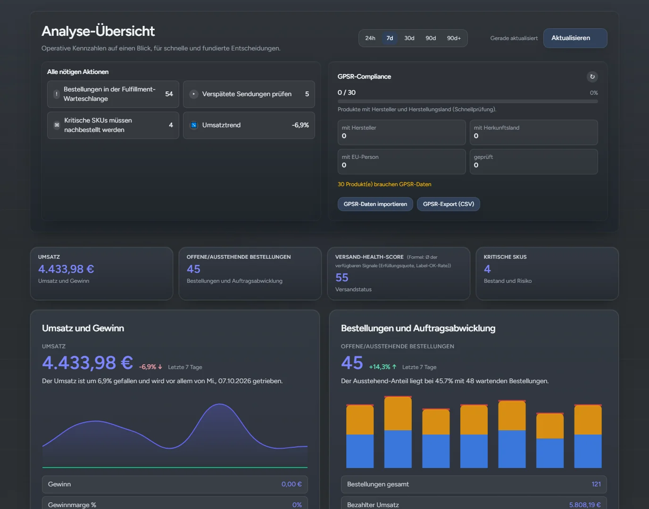Click the 'Alle nötigen Aktionen' heading

click(x=78, y=72)
